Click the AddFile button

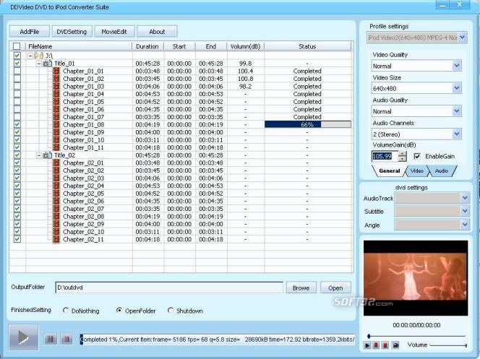click(30, 32)
